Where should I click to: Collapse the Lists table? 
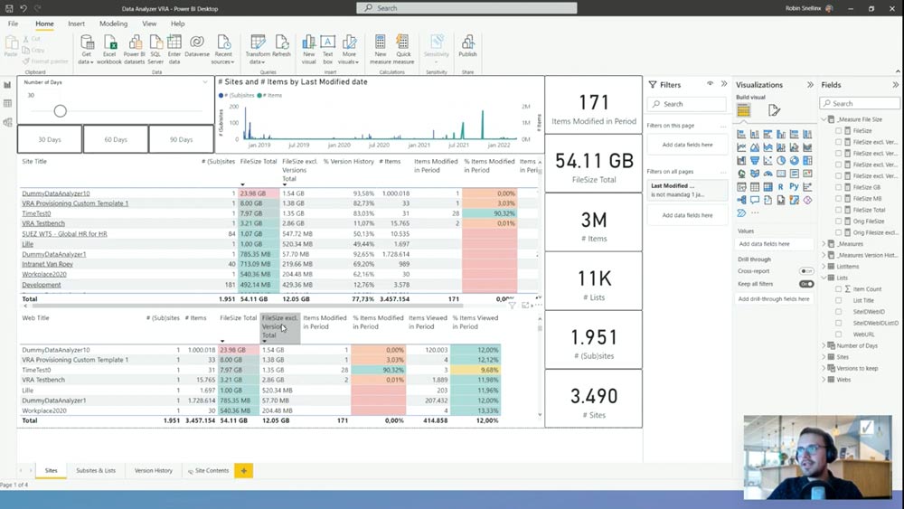[824, 278]
